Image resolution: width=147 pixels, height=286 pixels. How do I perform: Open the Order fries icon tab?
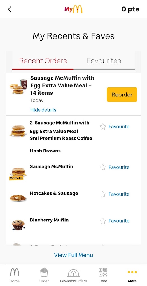[44, 275]
